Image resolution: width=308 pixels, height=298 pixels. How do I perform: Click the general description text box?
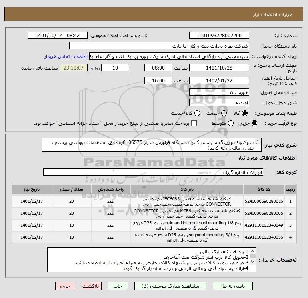(x=152, y=145)
